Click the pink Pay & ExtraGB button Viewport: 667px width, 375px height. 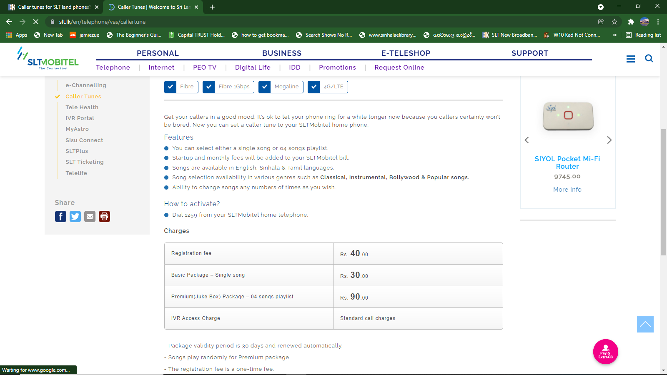click(x=605, y=352)
